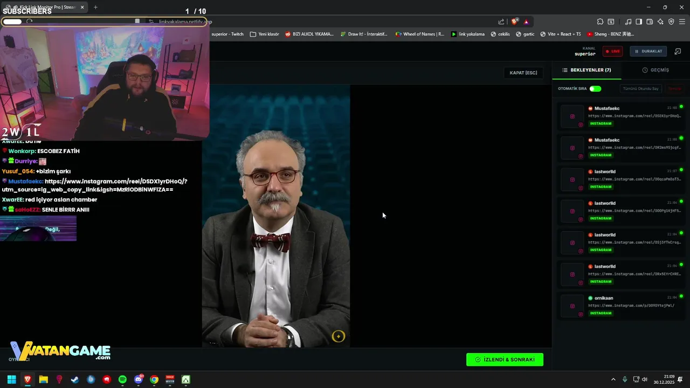The image size is (690, 388).
Task: Click the green İZLENDİ & SONRAKİ button
Action: tap(505, 359)
